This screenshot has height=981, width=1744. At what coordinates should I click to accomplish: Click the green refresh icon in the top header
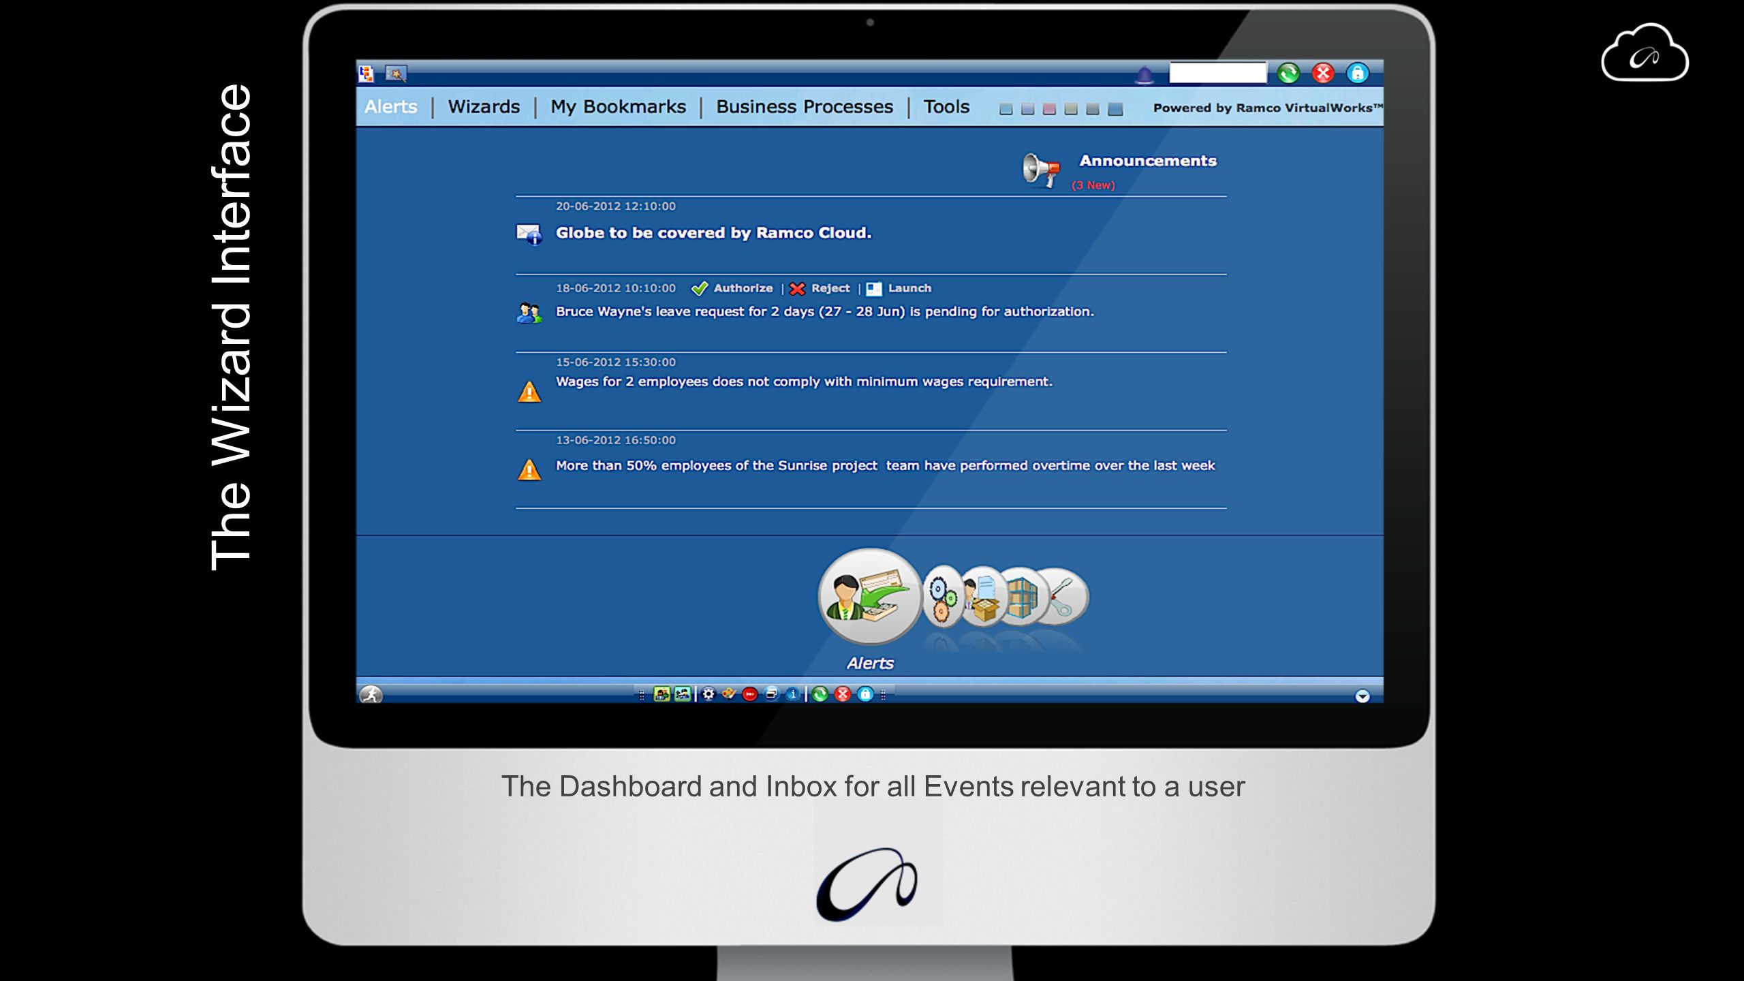point(1288,73)
